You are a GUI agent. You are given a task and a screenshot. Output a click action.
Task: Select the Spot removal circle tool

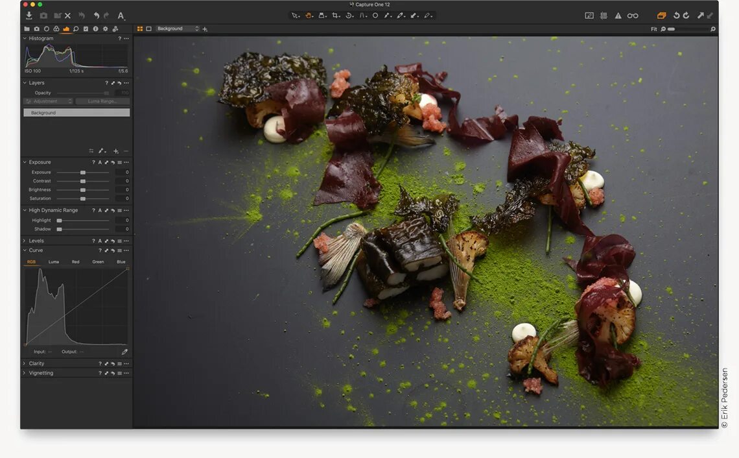(375, 16)
